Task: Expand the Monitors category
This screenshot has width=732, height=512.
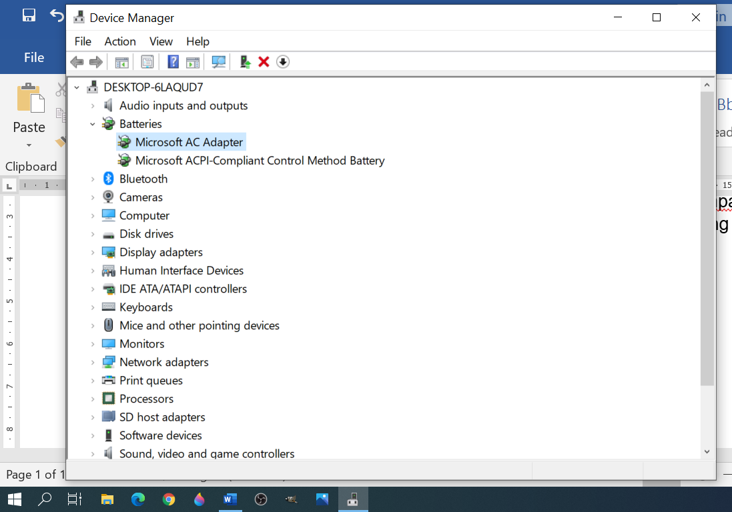Action: coord(93,344)
